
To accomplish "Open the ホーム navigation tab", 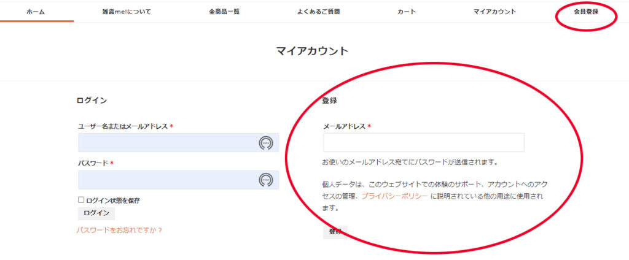I will pos(36,12).
